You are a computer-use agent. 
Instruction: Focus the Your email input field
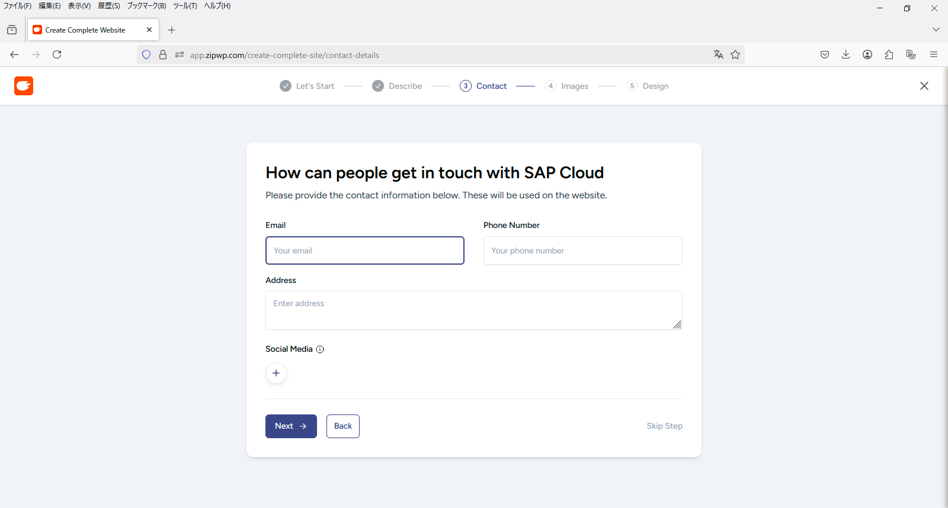click(x=365, y=250)
